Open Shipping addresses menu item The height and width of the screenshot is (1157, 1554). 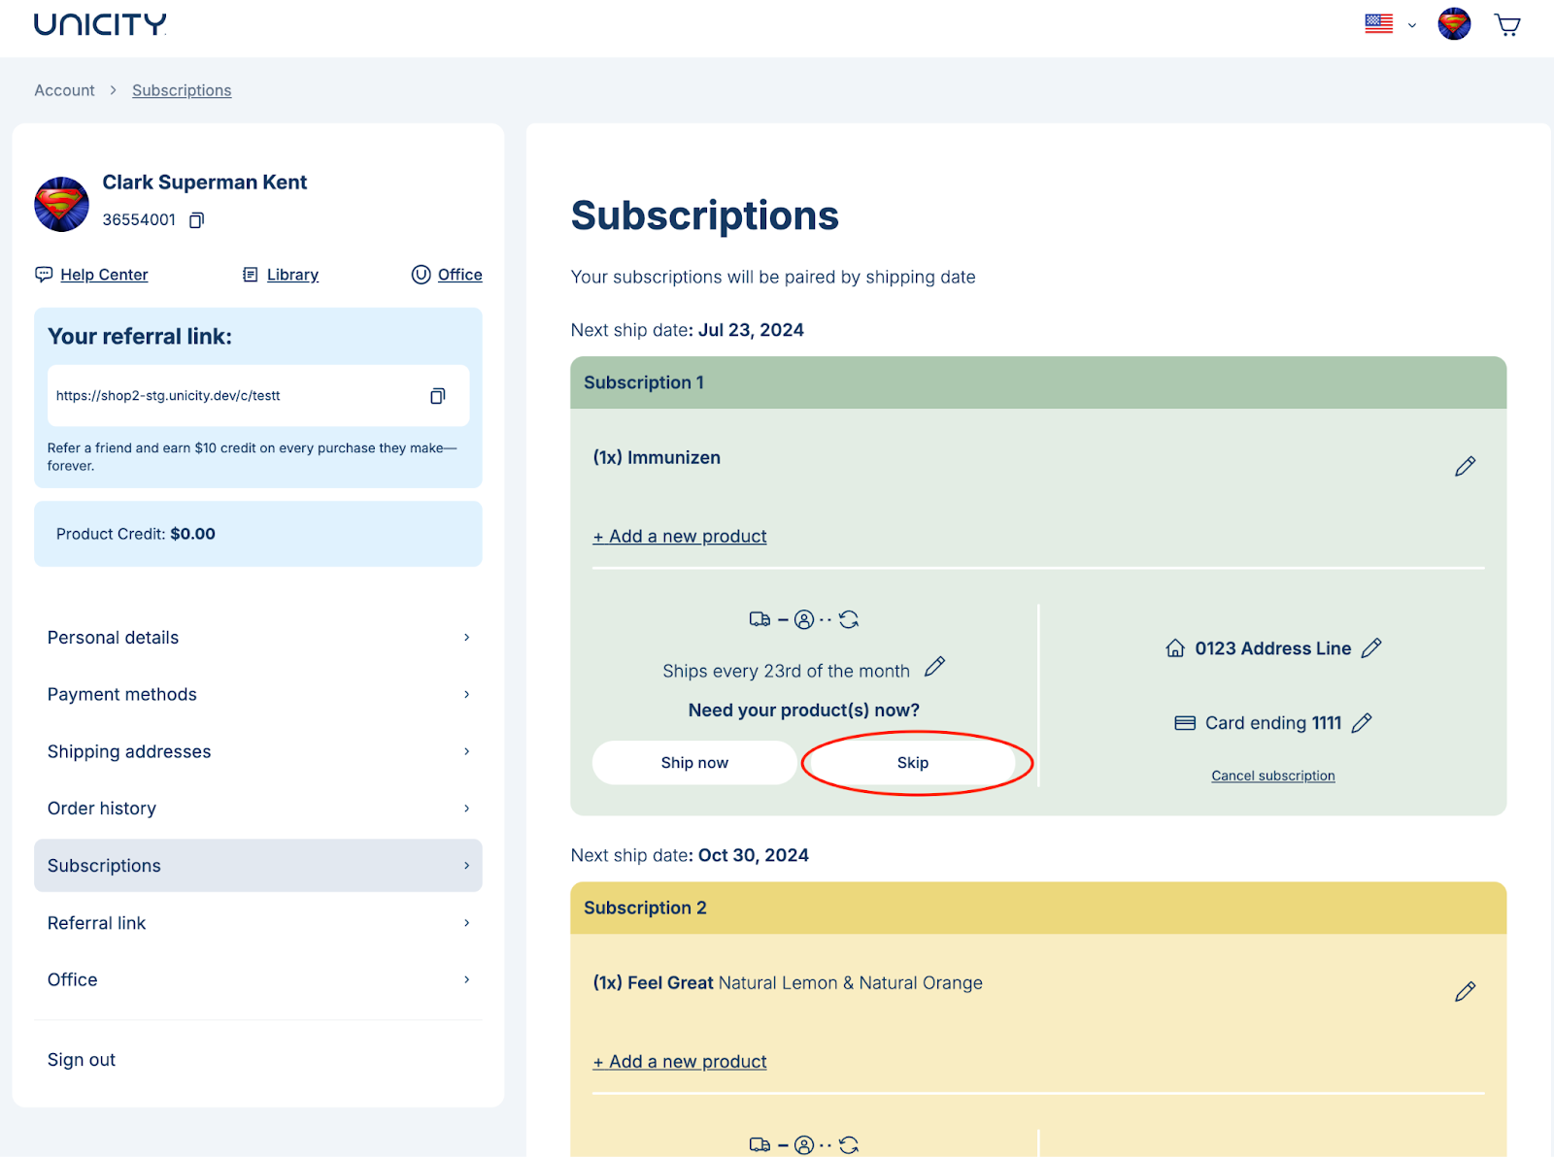tap(258, 752)
